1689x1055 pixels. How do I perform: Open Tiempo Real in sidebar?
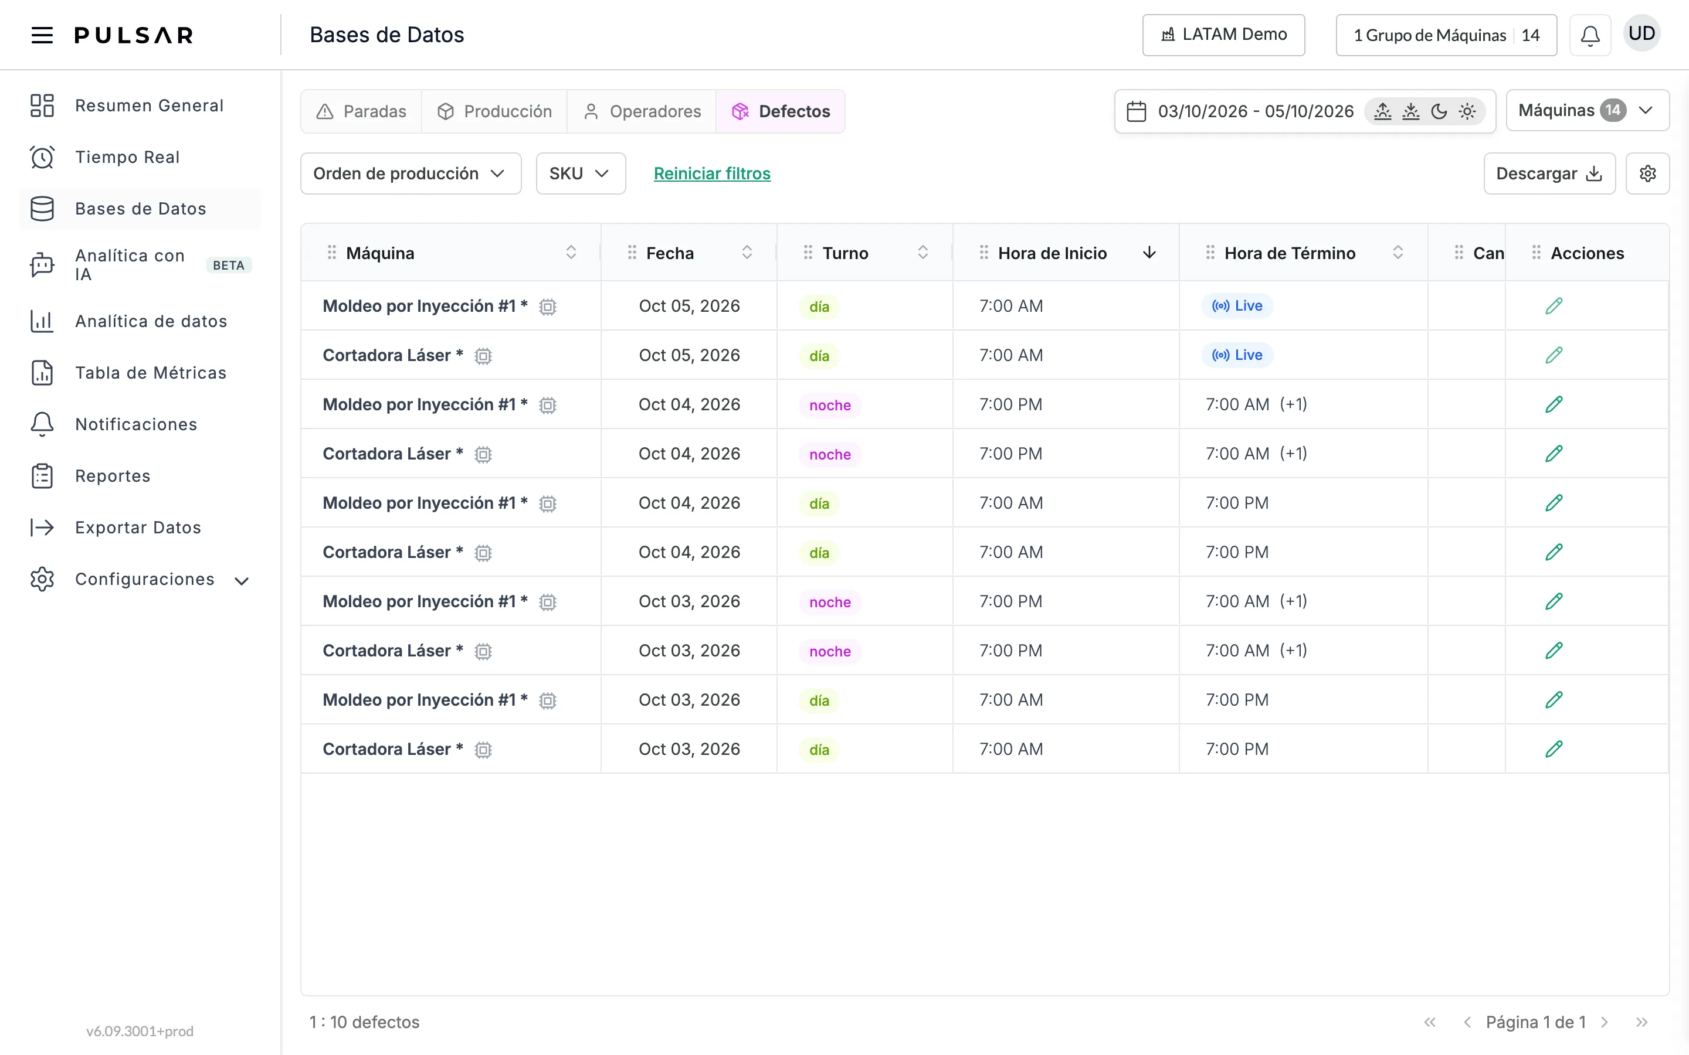(x=140, y=157)
